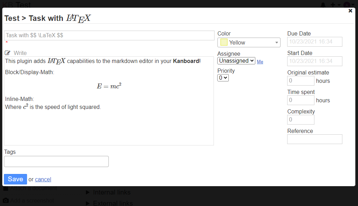Screen dimensions: 358x206
Task: Click the task title input field
Action: tap(109, 35)
